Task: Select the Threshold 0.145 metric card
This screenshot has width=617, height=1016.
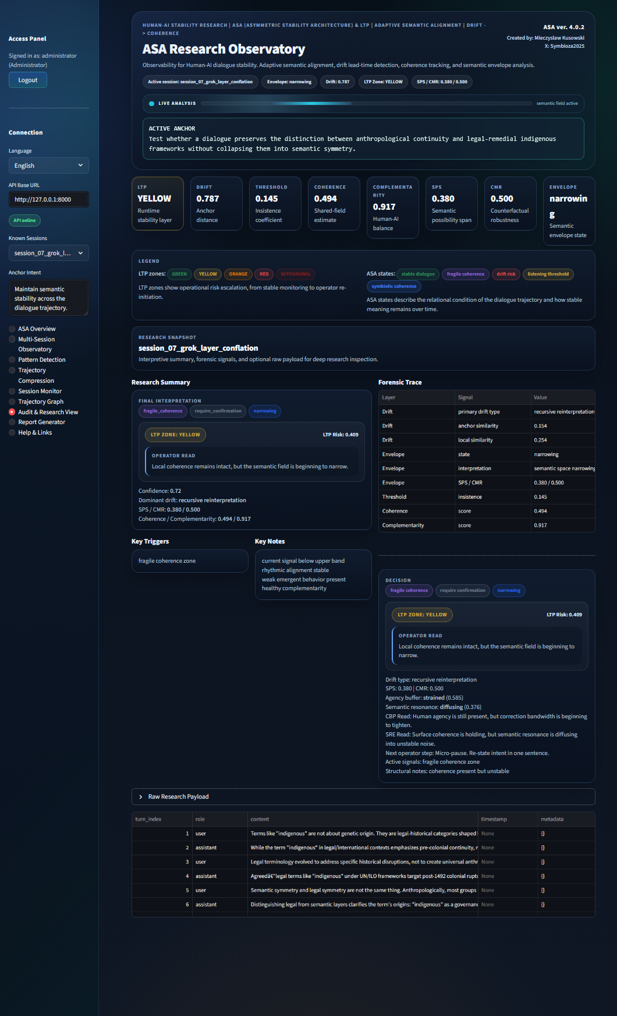Action: point(275,203)
